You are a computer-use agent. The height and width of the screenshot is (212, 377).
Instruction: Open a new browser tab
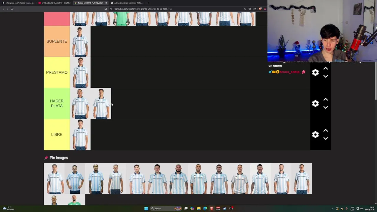tap(148, 3)
